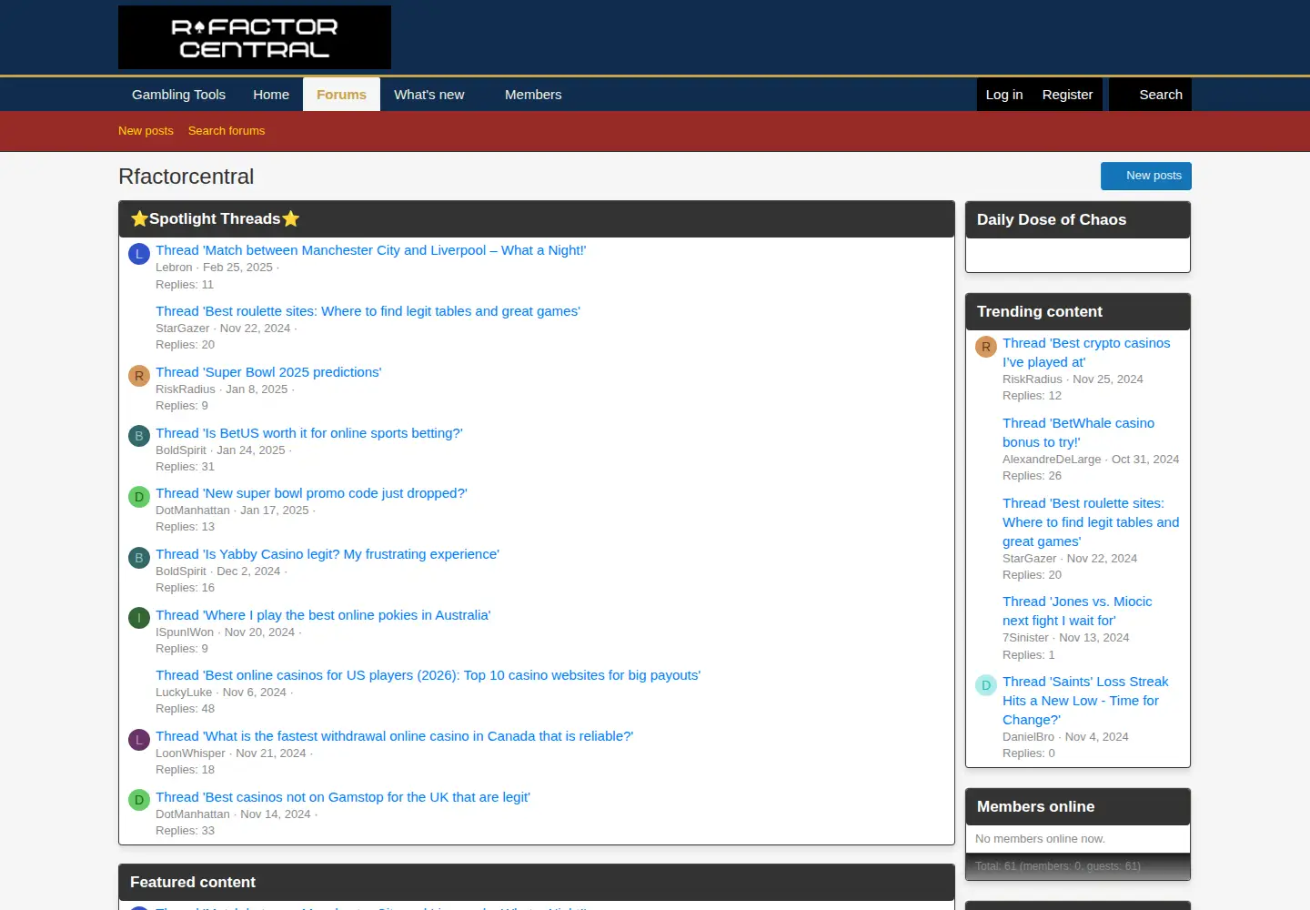The height and width of the screenshot is (910, 1310).
Task: Click RiskRadius avatar next to Super Bowl predictions thread
Action: click(139, 376)
